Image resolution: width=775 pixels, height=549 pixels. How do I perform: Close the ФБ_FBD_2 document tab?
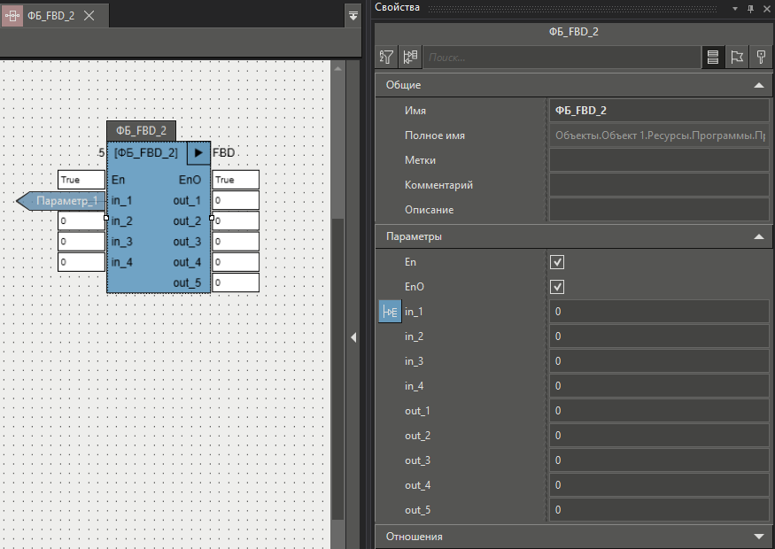point(89,16)
